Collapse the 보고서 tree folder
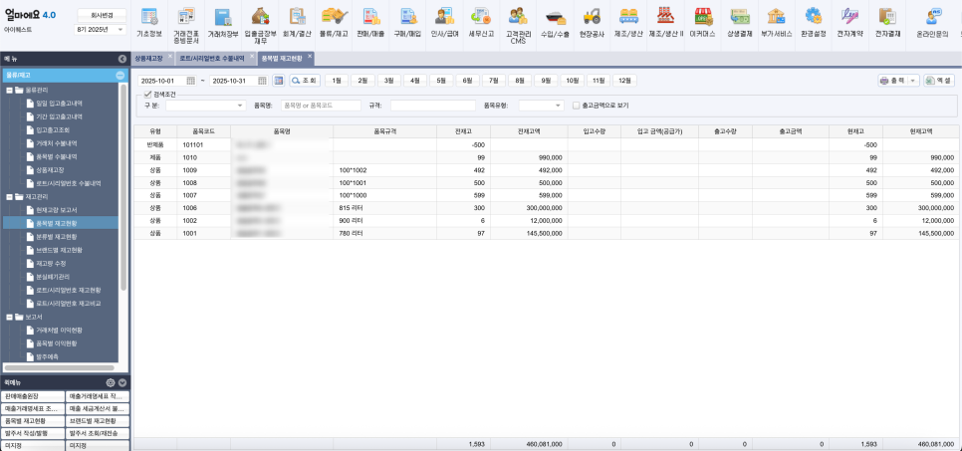 (9, 318)
